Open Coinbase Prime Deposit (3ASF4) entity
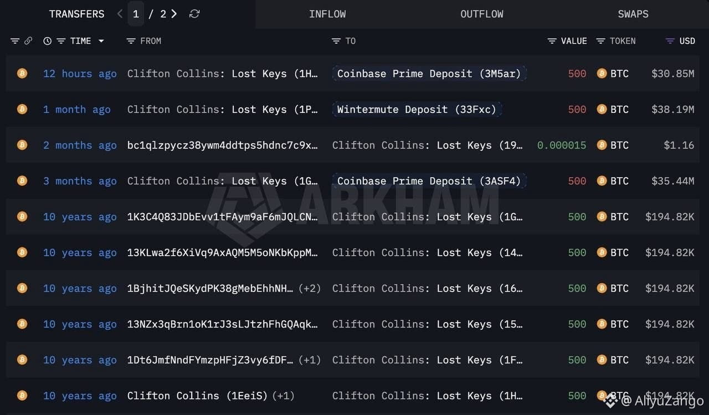Screen dimensions: 709x415 [429, 181]
